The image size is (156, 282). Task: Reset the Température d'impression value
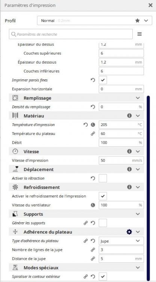[x=85, y=124]
